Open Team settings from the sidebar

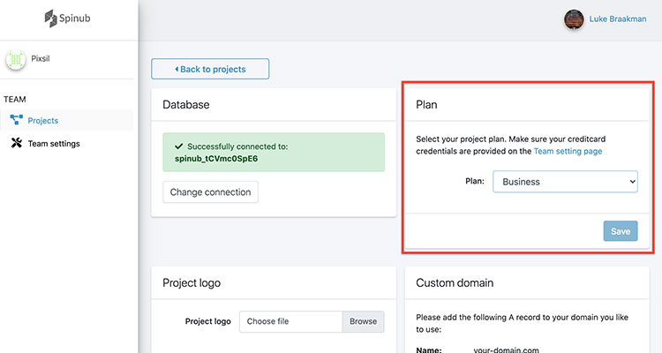(x=53, y=143)
